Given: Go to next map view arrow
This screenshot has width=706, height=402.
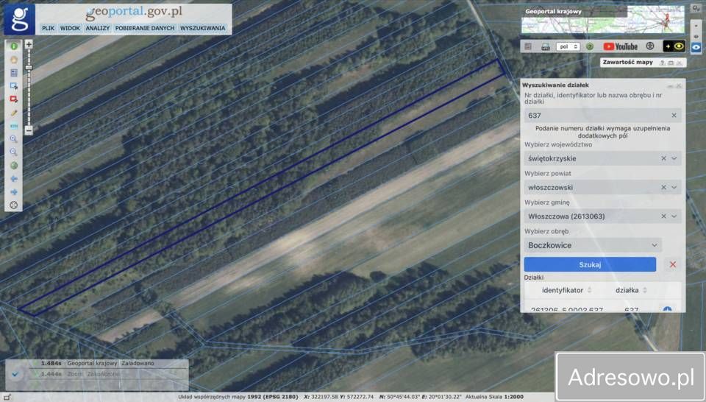Looking at the screenshot, I should [x=14, y=192].
